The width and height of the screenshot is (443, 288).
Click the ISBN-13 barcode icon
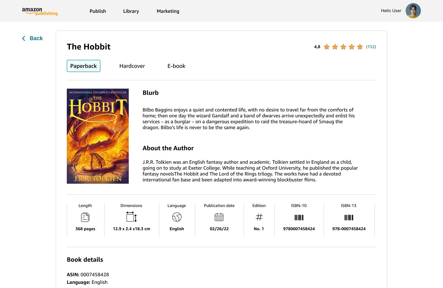click(x=349, y=217)
